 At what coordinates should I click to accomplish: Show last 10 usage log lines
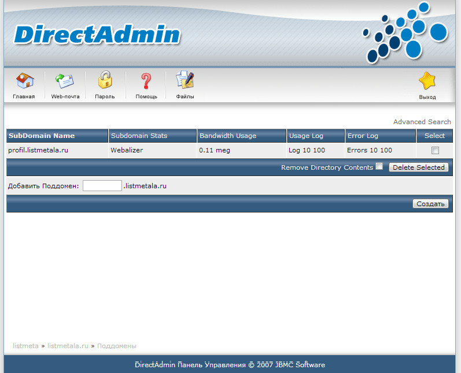pyautogui.click(x=307, y=150)
